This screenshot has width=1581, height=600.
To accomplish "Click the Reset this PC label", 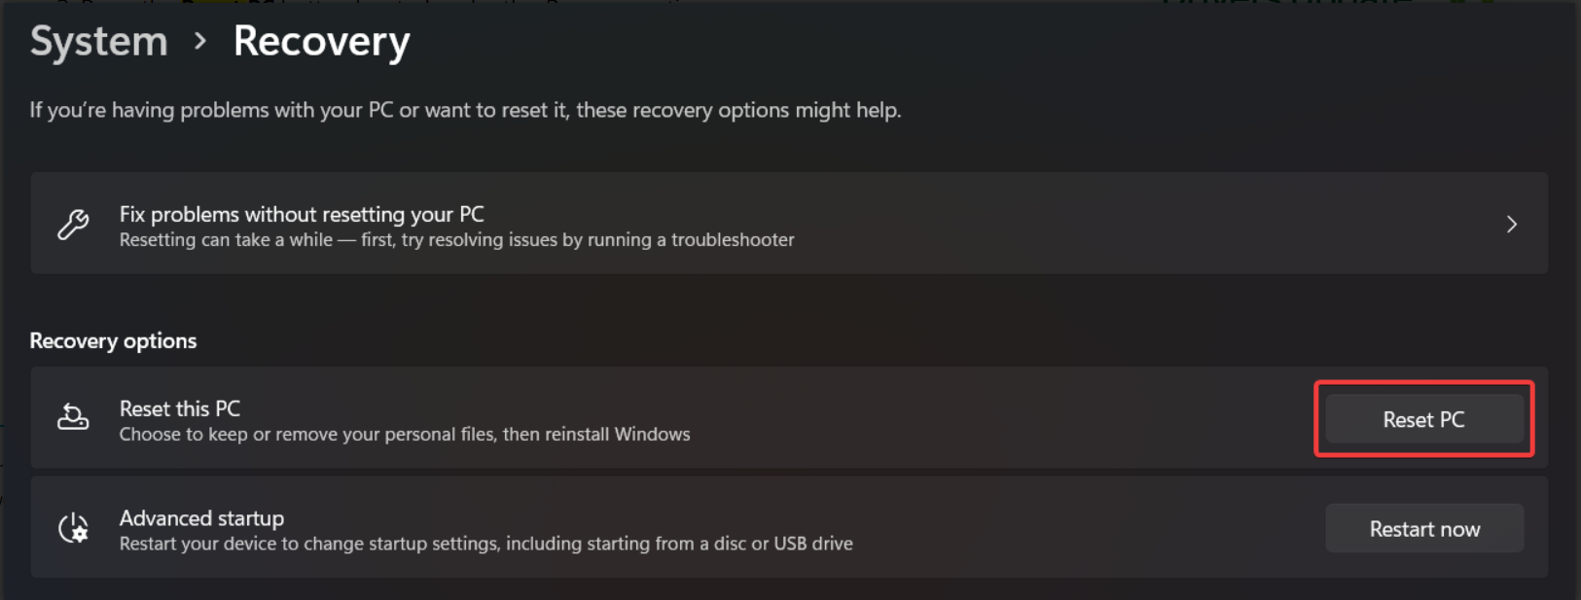I will click(x=180, y=408).
